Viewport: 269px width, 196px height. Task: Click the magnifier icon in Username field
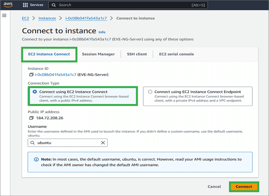pyautogui.click(x=32, y=143)
